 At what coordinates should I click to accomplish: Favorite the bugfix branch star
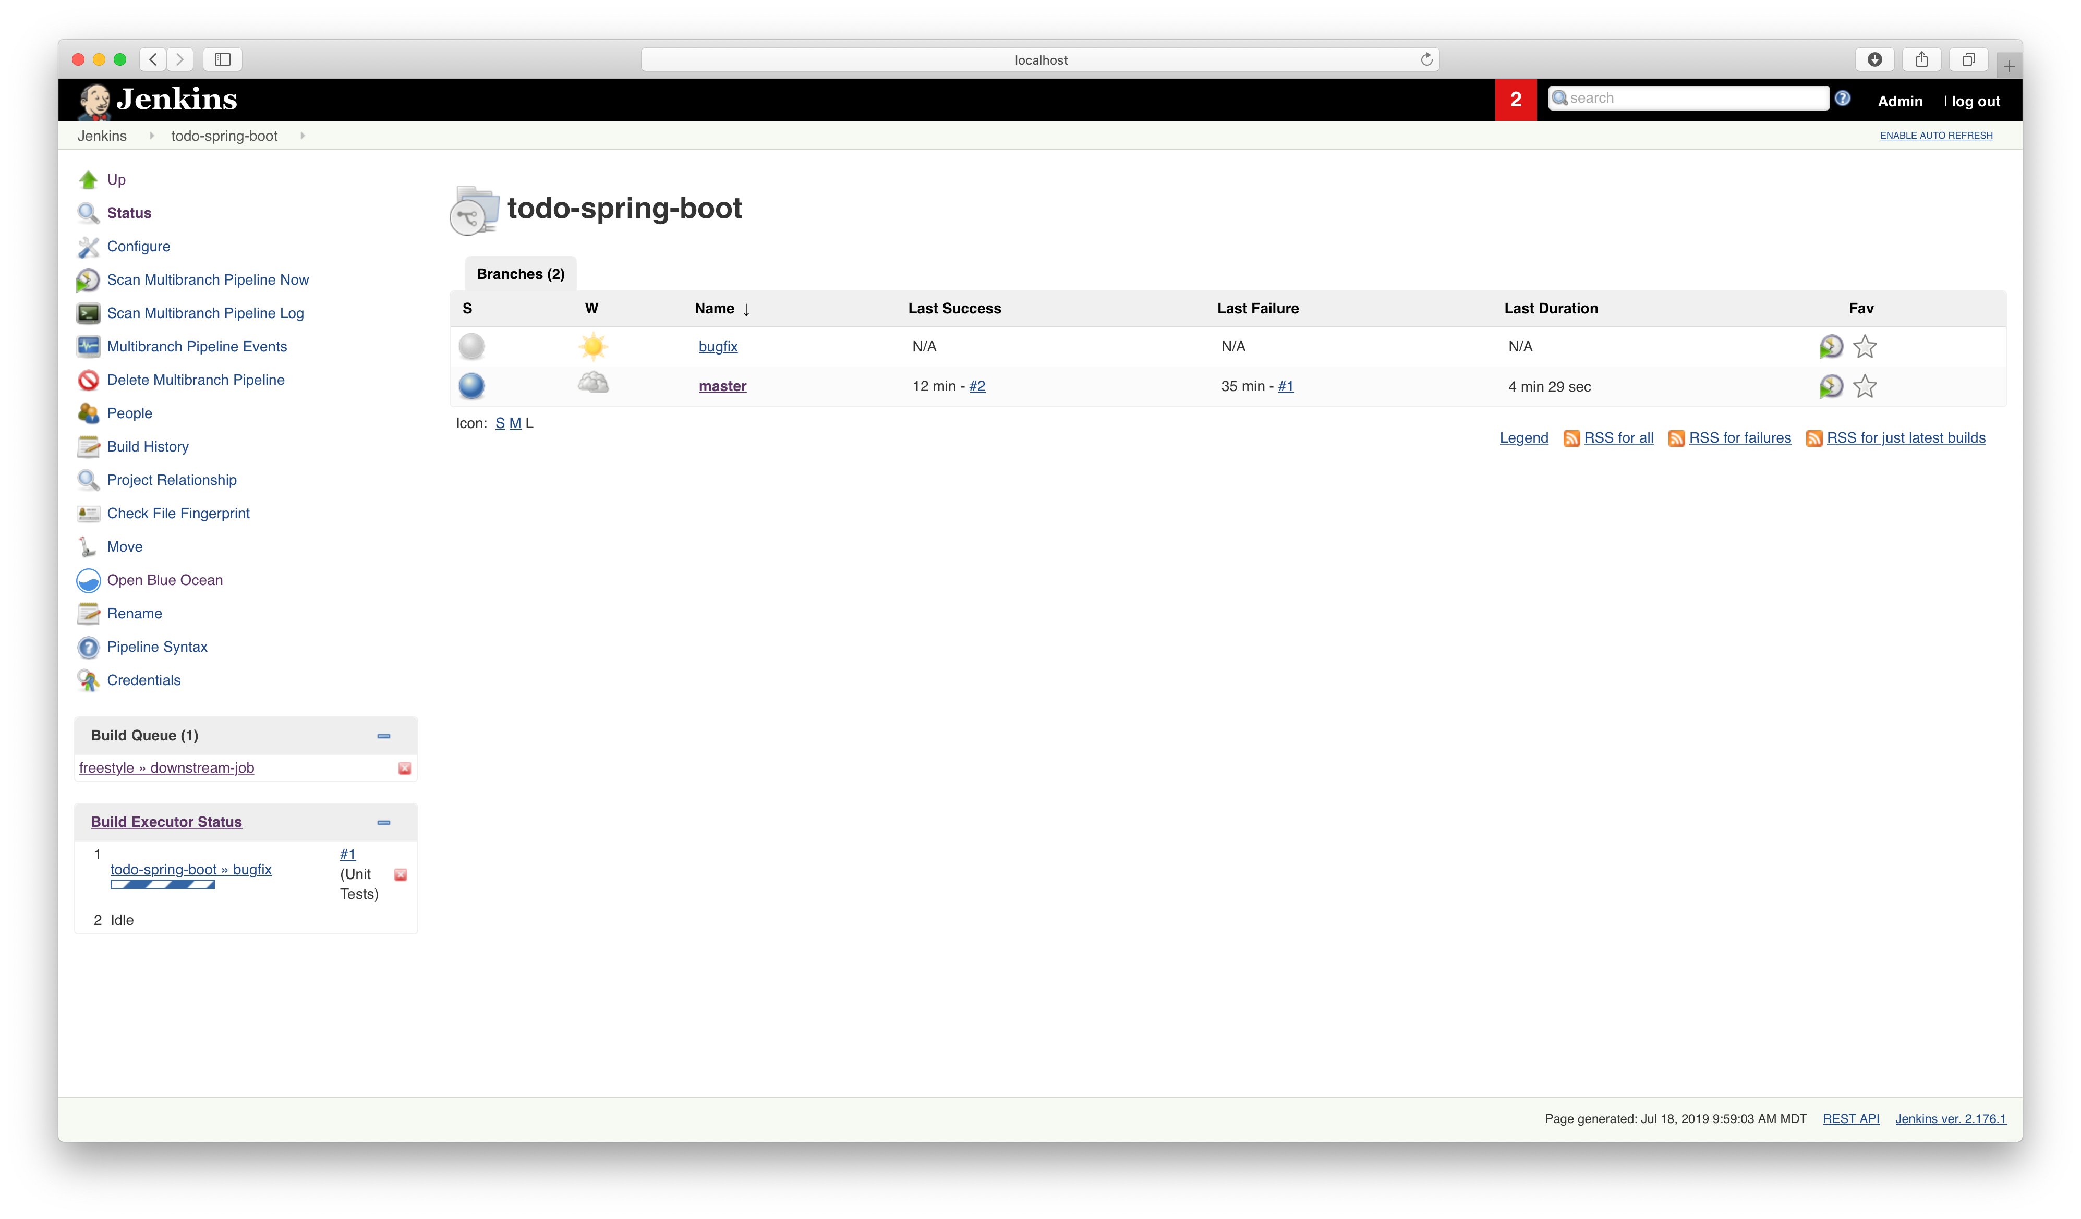click(x=1865, y=347)
